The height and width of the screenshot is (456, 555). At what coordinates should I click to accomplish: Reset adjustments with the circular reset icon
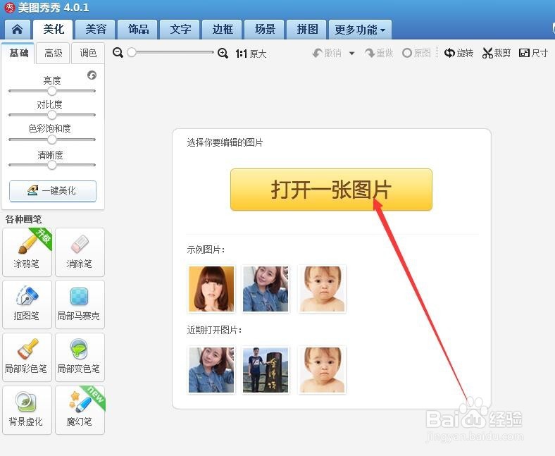92,75
